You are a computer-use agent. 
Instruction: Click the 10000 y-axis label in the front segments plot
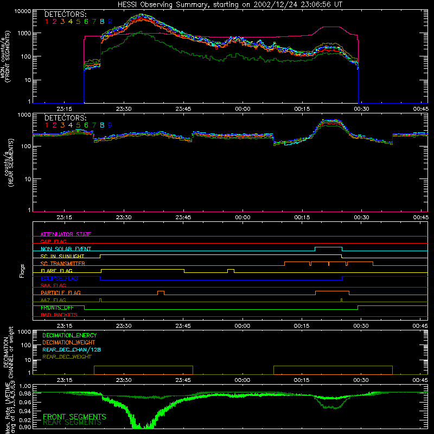pyautogui.click(x=22, y=11)
